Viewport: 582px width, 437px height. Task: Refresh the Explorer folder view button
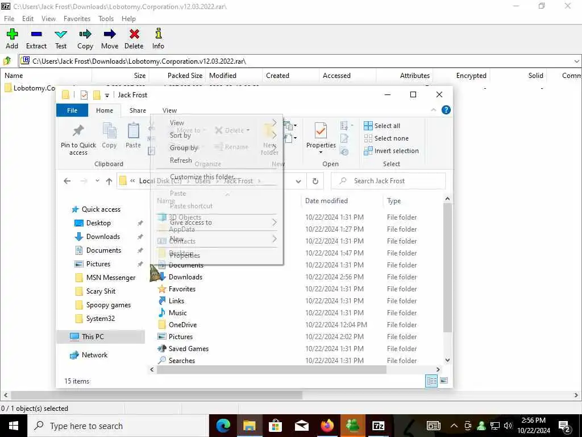point(315,181)
